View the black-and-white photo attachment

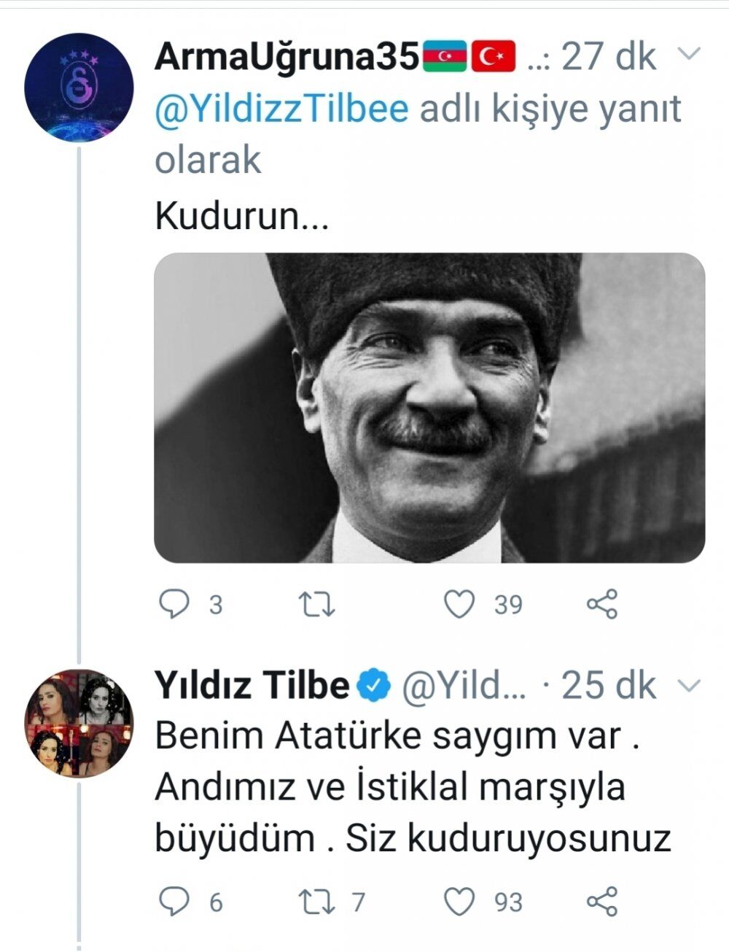[429, 407]
